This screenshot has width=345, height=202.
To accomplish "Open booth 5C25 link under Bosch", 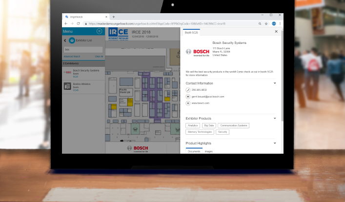I will pos(76,77).
